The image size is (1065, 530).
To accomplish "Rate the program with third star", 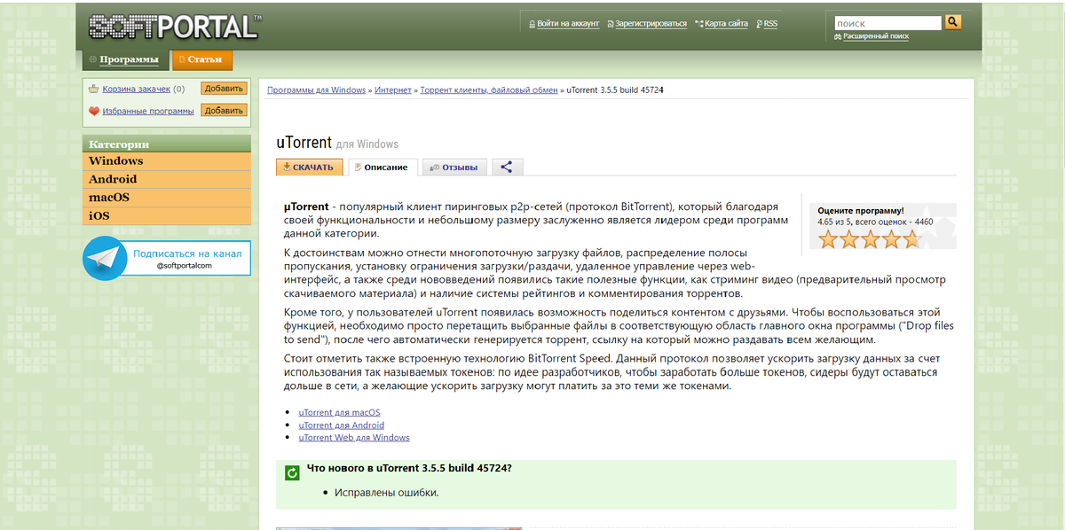I will coord(870,239).
